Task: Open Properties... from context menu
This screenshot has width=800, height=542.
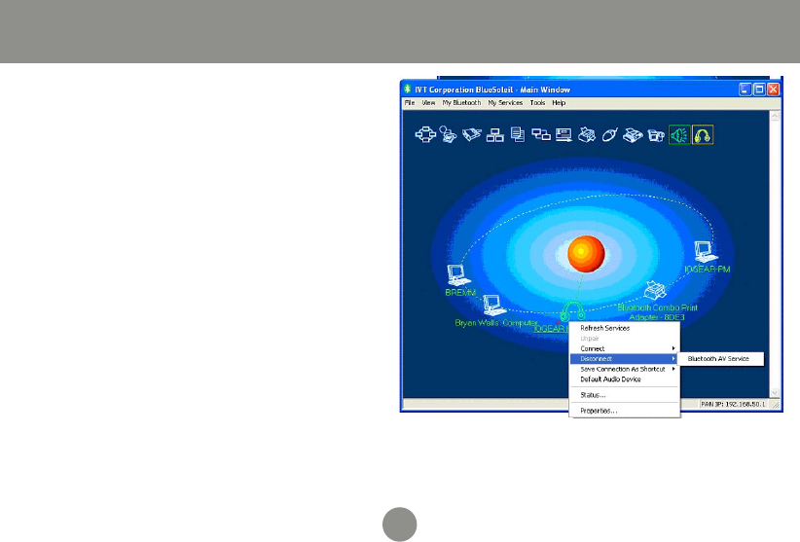Action: point(625,411)
